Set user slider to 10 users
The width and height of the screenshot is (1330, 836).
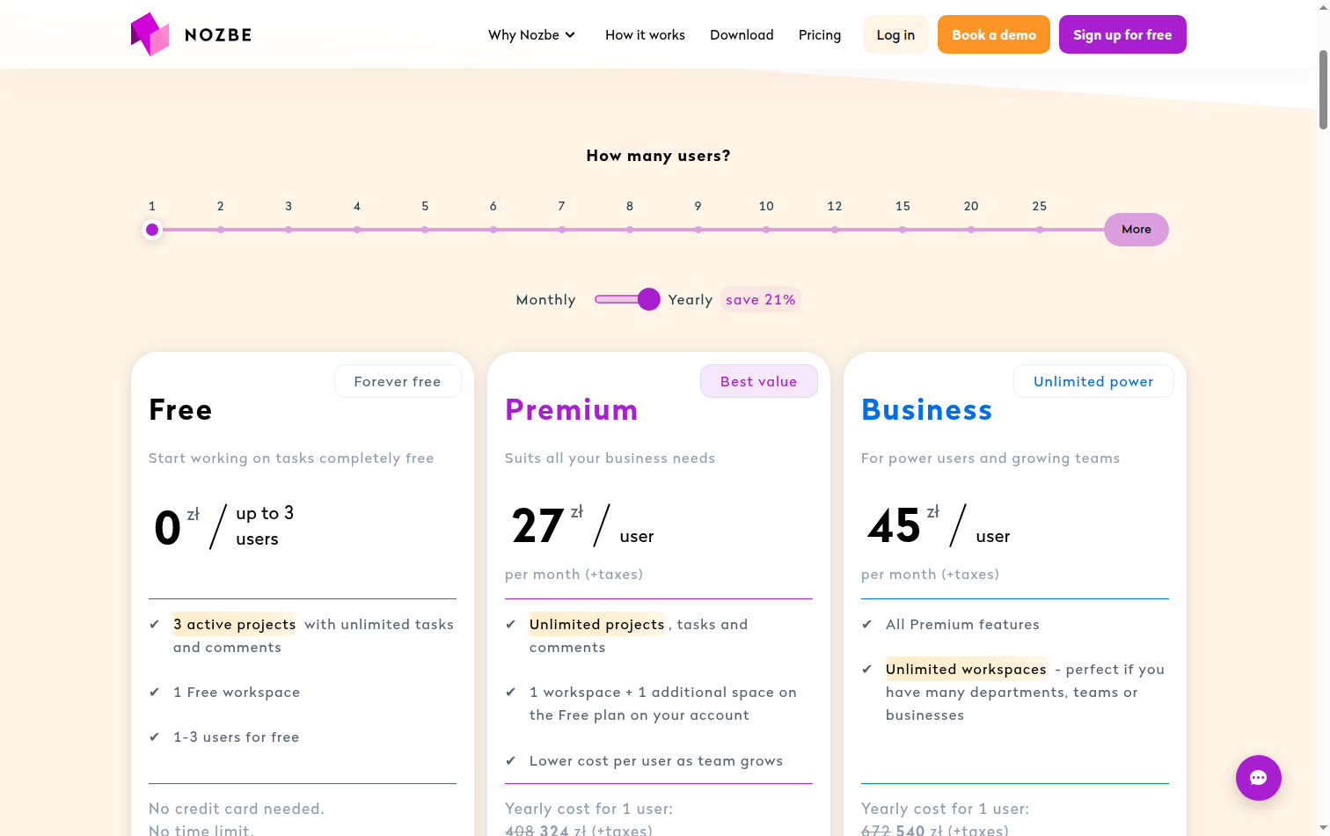(766, 230)
